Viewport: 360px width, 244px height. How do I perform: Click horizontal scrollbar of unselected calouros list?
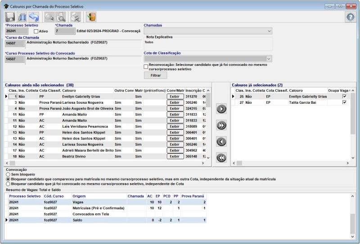pos(103,162)
